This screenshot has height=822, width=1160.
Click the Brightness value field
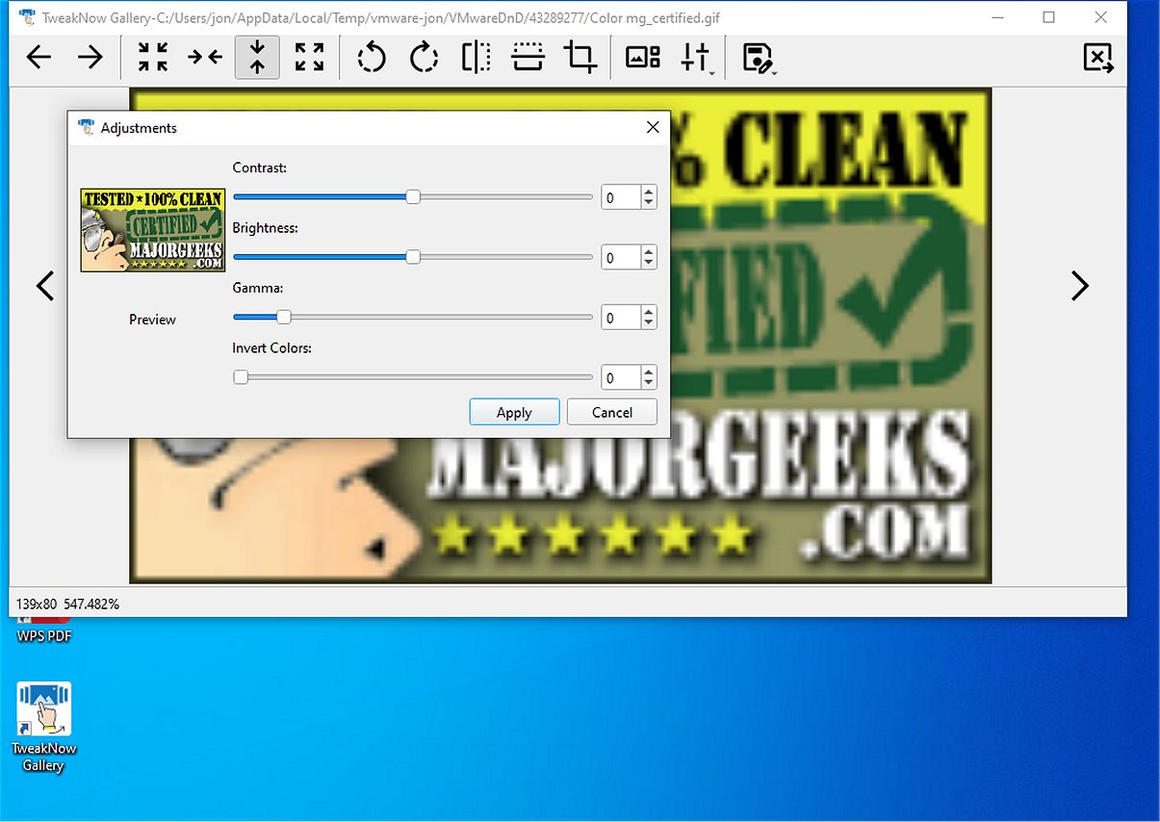621,257
